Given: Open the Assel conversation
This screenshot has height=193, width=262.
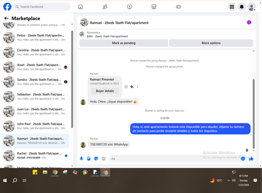Looking at the screenshot, I should point(35,67).
